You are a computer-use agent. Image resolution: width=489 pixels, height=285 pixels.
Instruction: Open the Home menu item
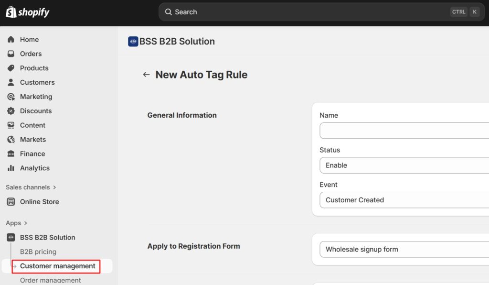[29, 39]
